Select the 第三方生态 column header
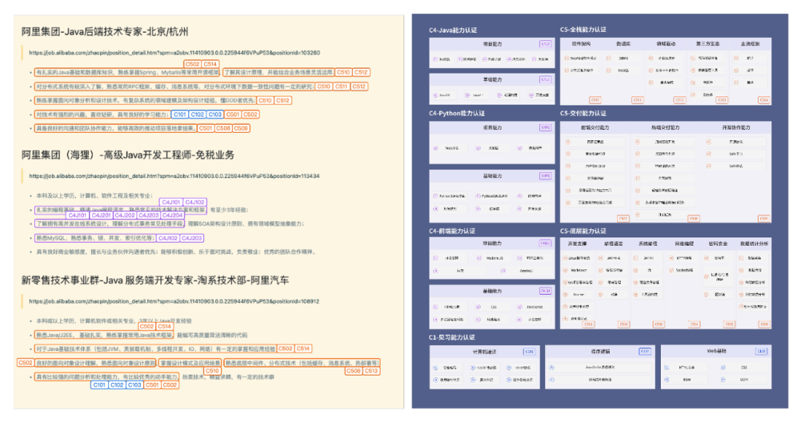This screenshot has width=801, height=423. click(x=708, y=44)
